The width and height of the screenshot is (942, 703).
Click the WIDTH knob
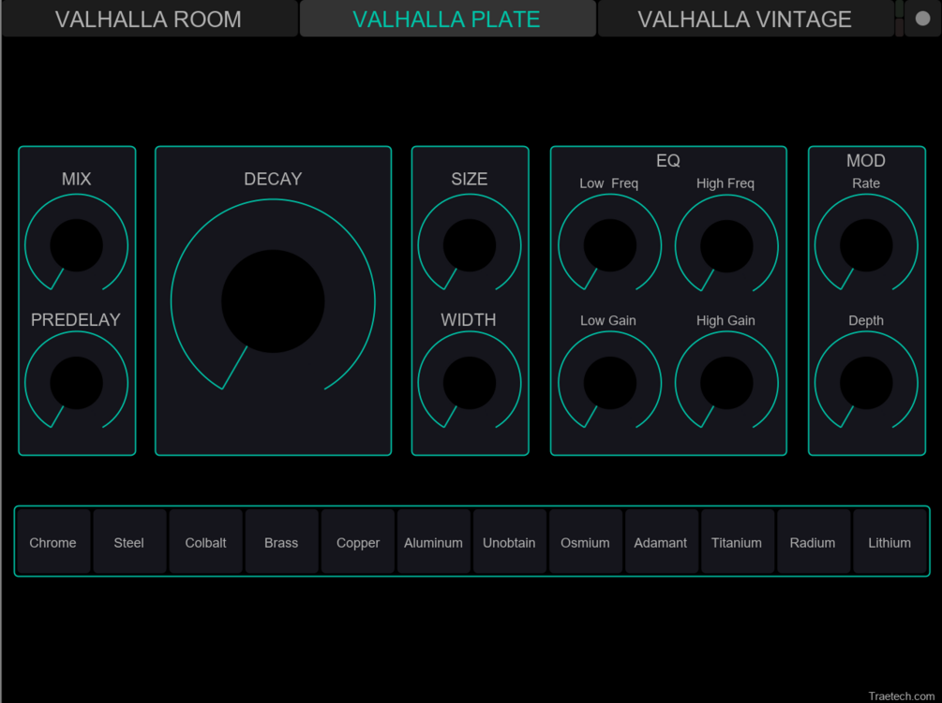pos(470,383)
